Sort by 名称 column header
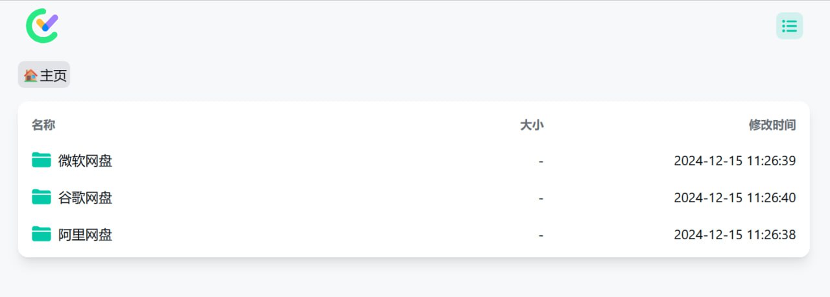The width and height of the screenshot is (830, 297). [x=43, y=125]
